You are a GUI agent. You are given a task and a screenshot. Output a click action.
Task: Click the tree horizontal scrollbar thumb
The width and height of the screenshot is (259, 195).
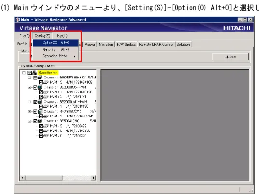point(43,178)
